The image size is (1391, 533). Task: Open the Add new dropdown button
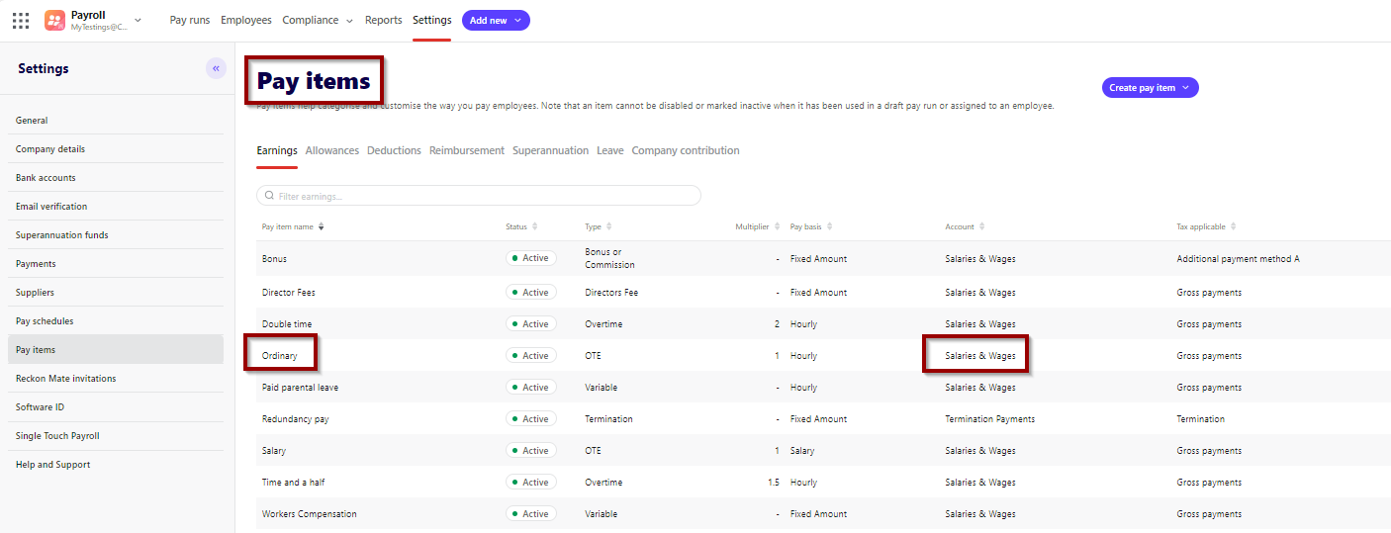[496, 20]
